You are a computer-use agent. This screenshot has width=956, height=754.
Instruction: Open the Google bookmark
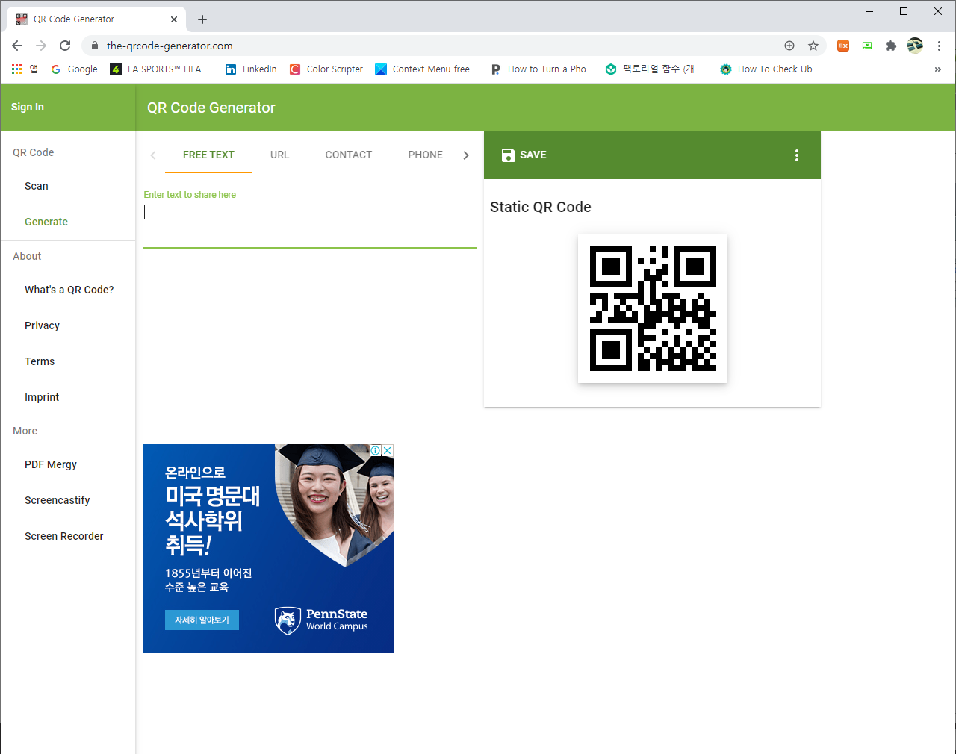point(75,69)
